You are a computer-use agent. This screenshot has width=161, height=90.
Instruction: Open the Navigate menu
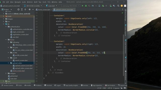[18, 2]
